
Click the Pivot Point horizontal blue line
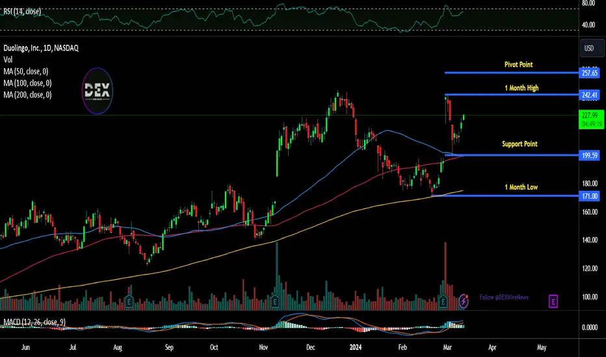click(511, 73)
